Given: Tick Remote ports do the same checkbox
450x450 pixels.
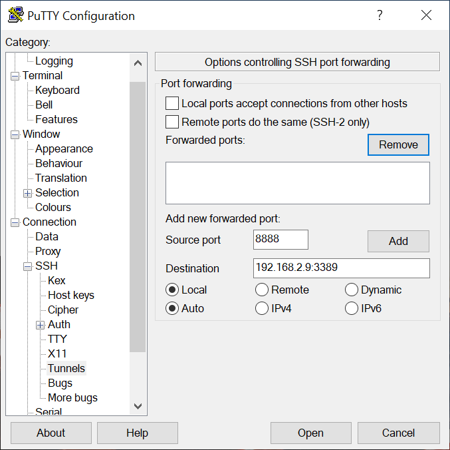Looking at the screenshot, I should [x=172, y=122].
